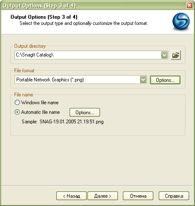Image resolution: width=195 pixels, height=206 pixels.
Task: Expand the File format dropdown arrow
Action: click(x=143, y=80)
